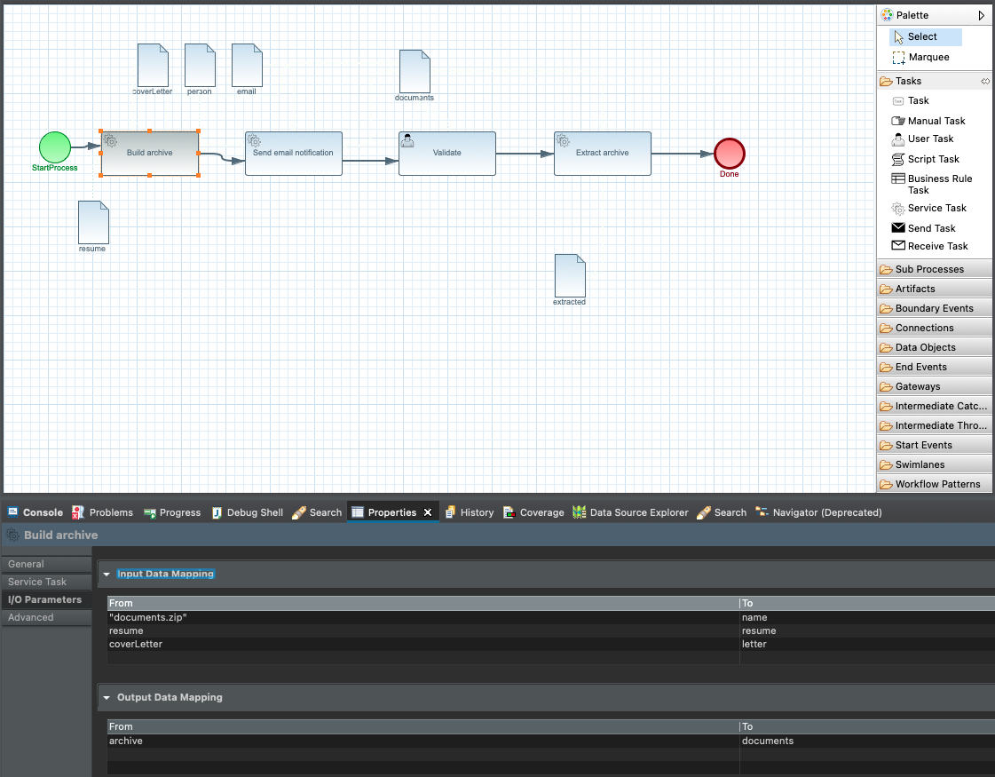Select the red Done end event
995x777 pixels.
point(730,153)
